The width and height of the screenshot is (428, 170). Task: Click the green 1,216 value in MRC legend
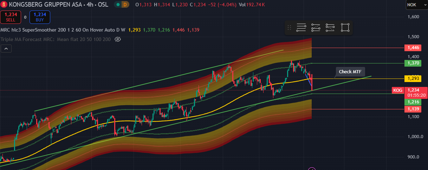click(164, 30)
